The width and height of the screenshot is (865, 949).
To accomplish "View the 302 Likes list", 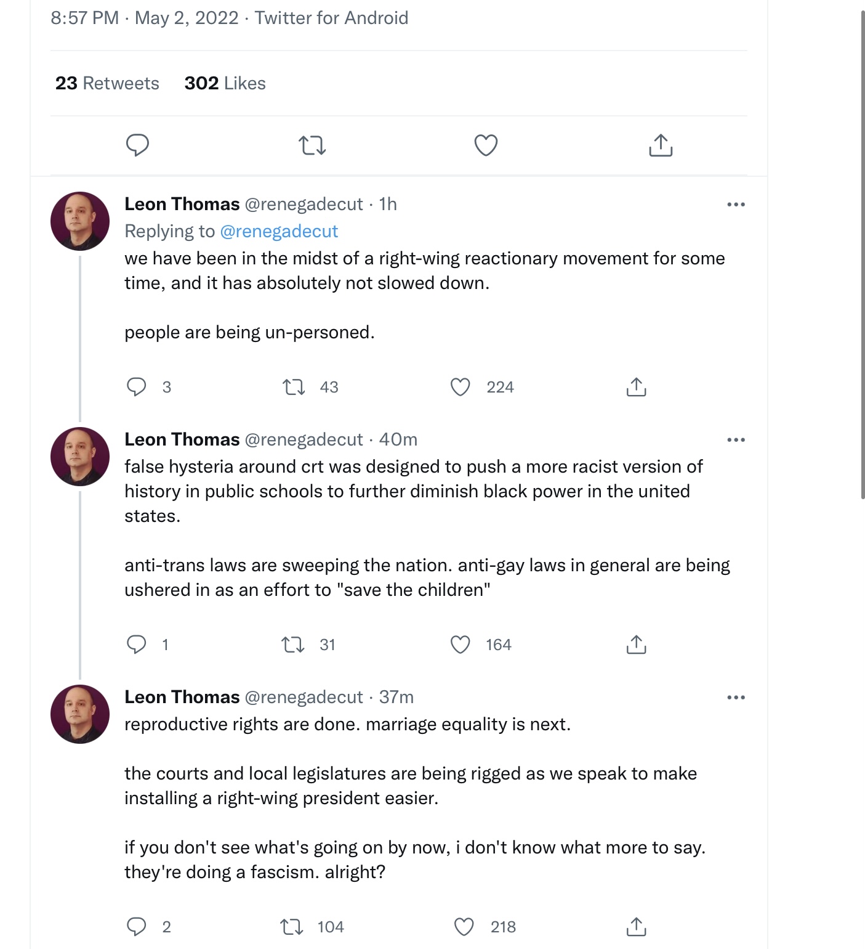I will coord(225,83).
